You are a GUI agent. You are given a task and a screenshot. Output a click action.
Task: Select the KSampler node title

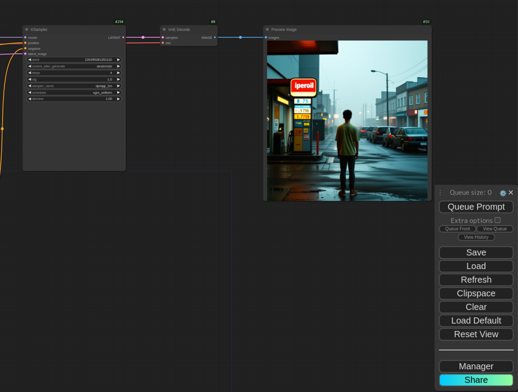coord(39,30)
